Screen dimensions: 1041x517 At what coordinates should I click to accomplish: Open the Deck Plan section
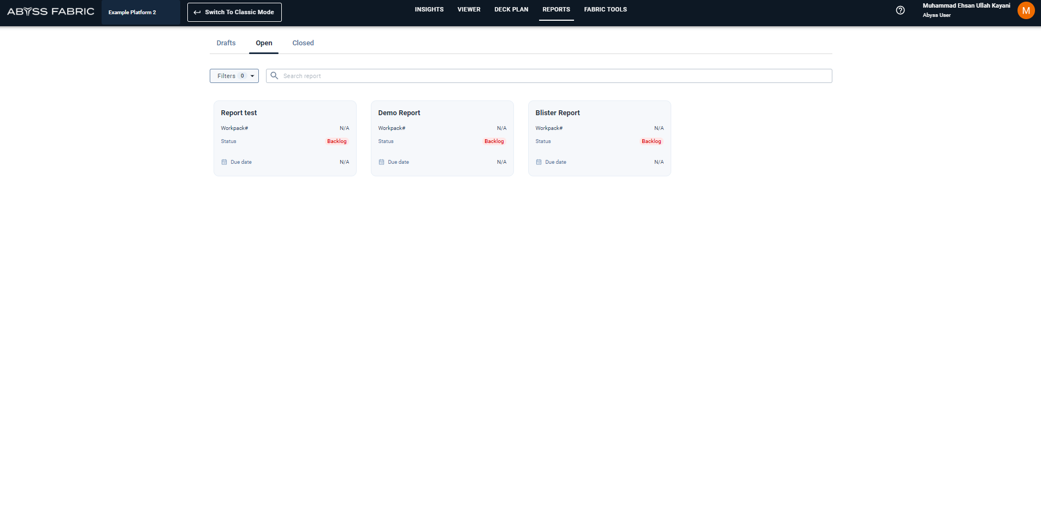(511, 10)
